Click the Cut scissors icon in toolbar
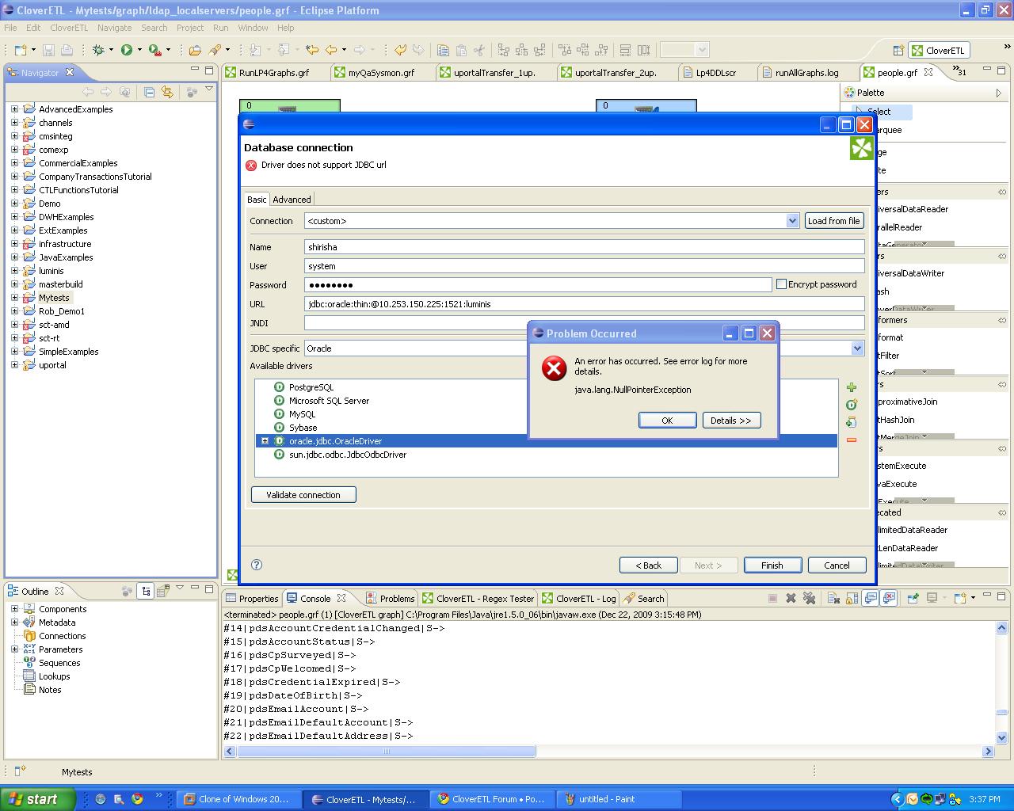 coord(479,50)
